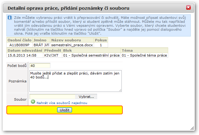Select the name cell BRÁT Jiří
This screenshot has width=199, height=135.
[42, 45]
